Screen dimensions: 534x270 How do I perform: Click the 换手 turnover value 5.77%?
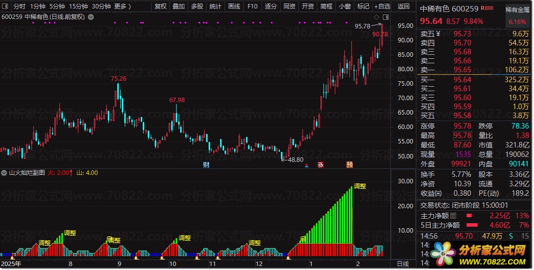click(x=462, y=174)
